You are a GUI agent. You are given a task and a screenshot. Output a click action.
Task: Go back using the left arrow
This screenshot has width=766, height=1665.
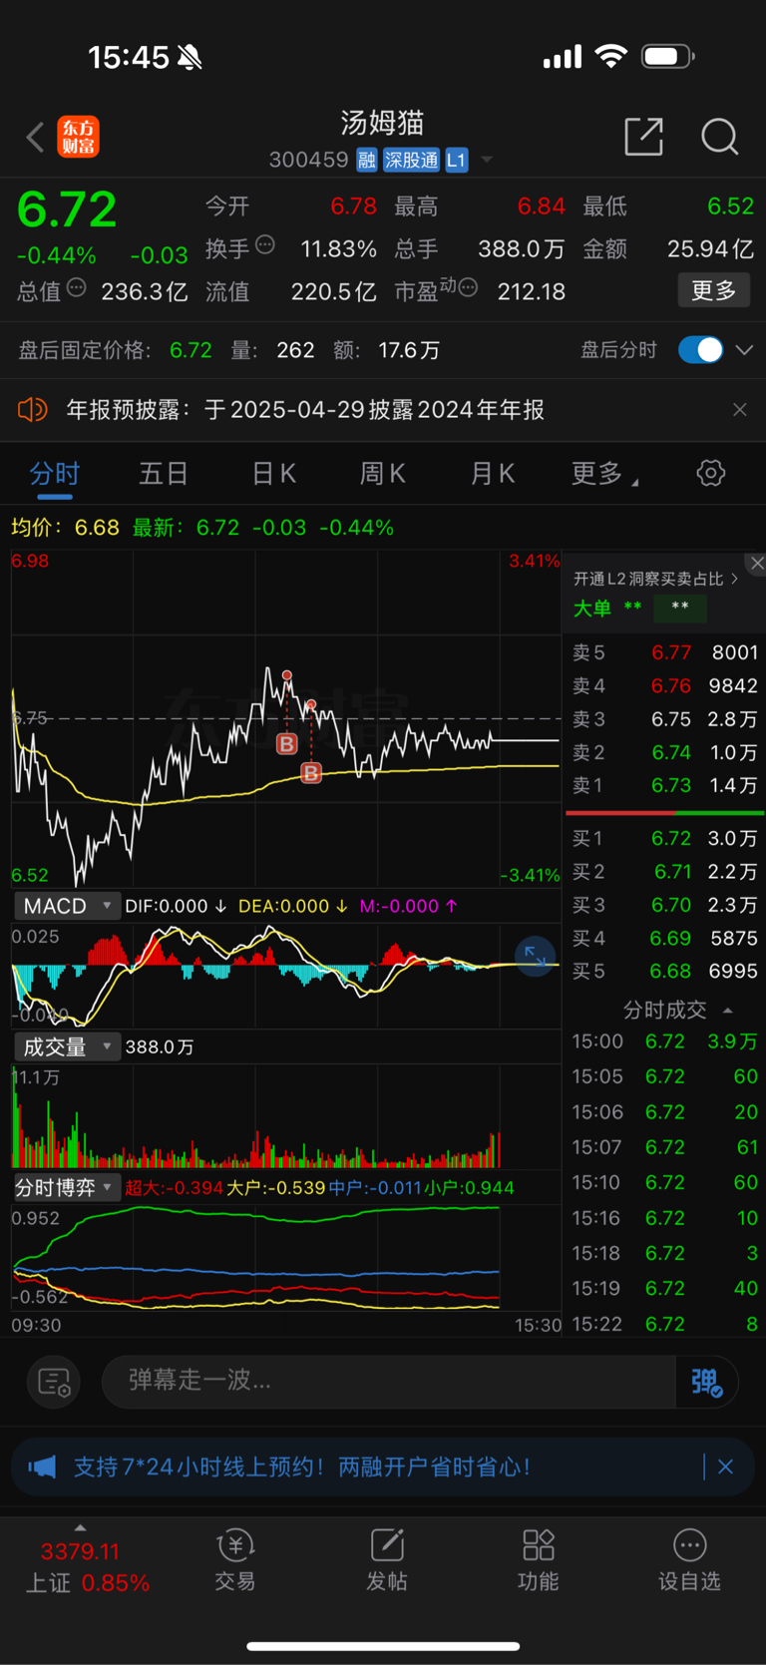[36, 137]
